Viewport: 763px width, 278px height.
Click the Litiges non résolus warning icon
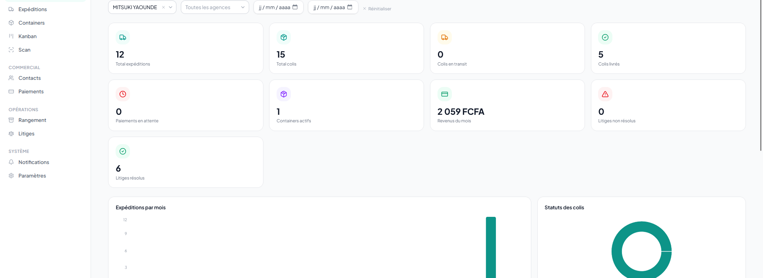[605, 94]
